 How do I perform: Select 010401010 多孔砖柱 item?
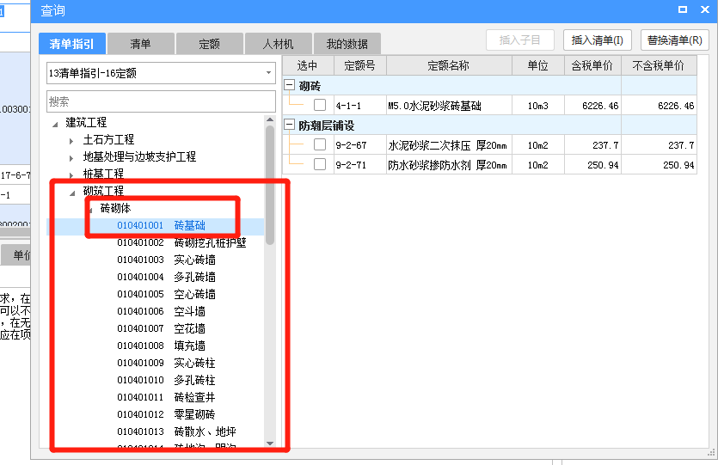[166, 380]
